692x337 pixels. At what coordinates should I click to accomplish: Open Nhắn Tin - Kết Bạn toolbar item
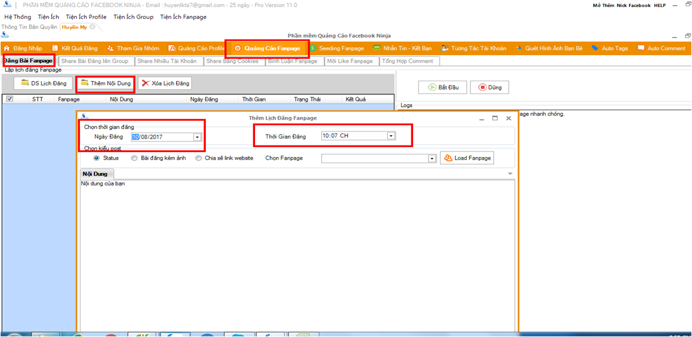402,48
